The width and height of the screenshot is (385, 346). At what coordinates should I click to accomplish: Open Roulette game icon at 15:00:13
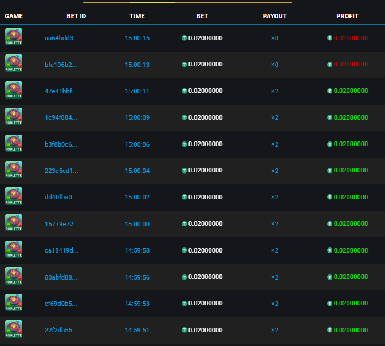point(14,64)
